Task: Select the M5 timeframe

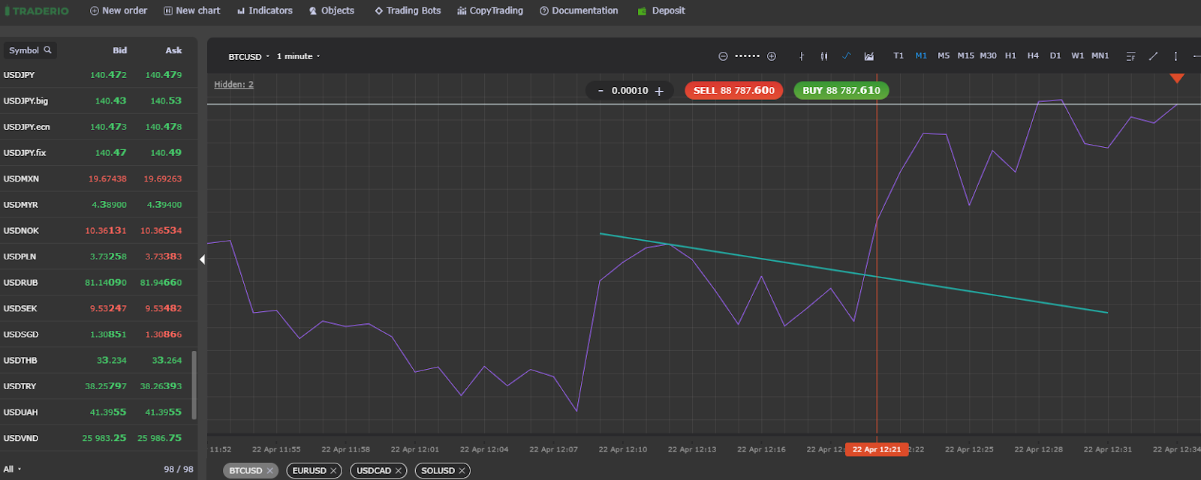Action: pos(944,55)
